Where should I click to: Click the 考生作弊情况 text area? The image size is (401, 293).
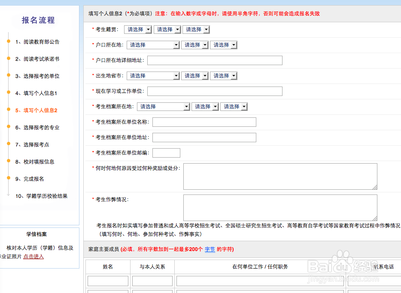[280, 208]
